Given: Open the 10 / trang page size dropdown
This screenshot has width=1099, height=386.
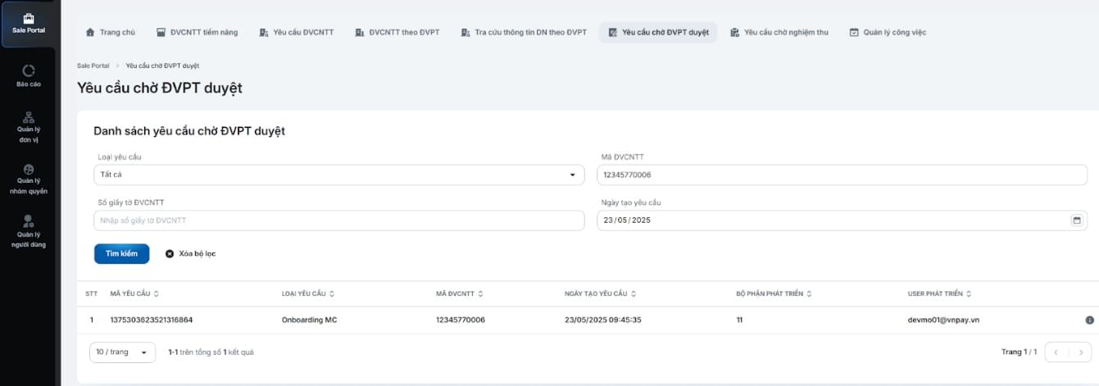Looking at the screenshot, I should [x=122, y=352].
